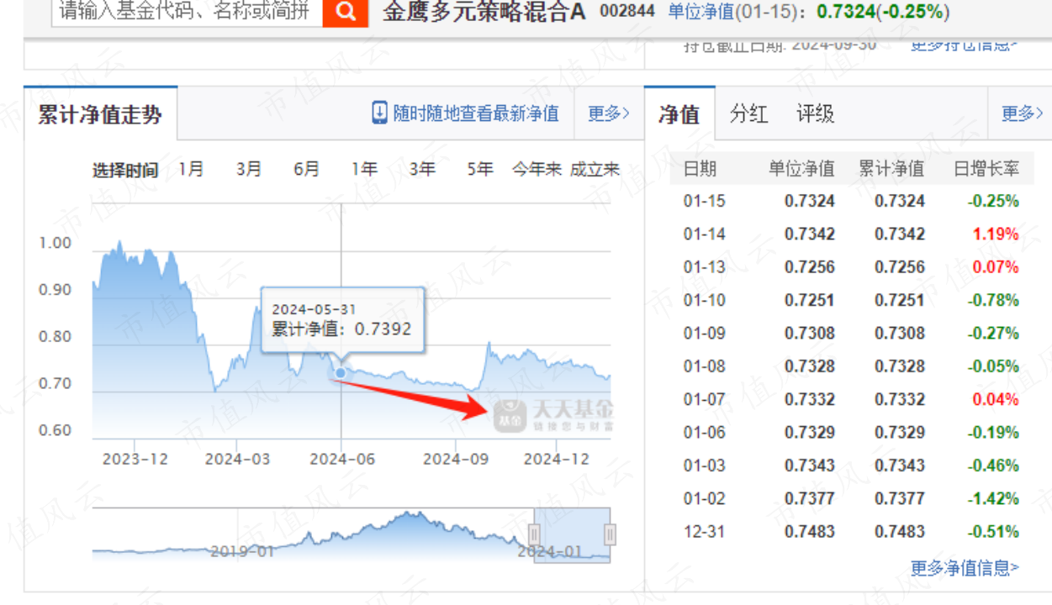Click the 单位净值 link in the header

[x=700, y=12]
